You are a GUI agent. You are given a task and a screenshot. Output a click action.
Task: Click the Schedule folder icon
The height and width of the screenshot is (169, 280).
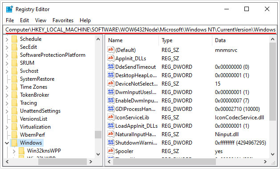[x=14, y=39]
